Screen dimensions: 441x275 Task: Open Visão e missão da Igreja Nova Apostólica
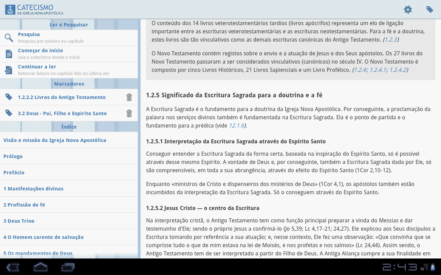click(x=69, y=140)
